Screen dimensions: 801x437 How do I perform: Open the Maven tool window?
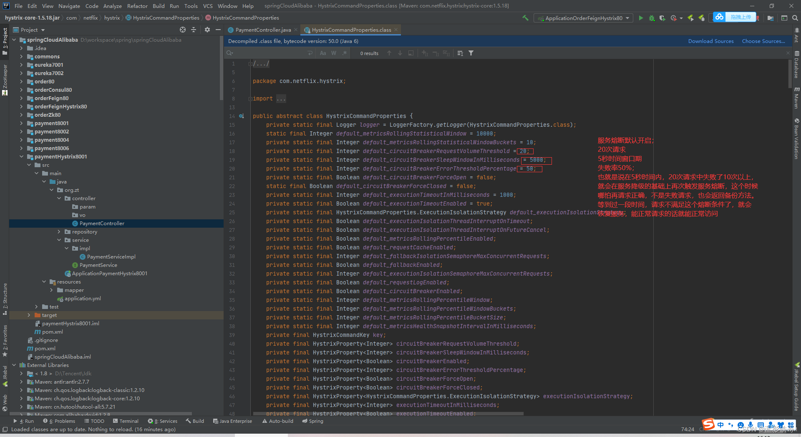point(796,98)
